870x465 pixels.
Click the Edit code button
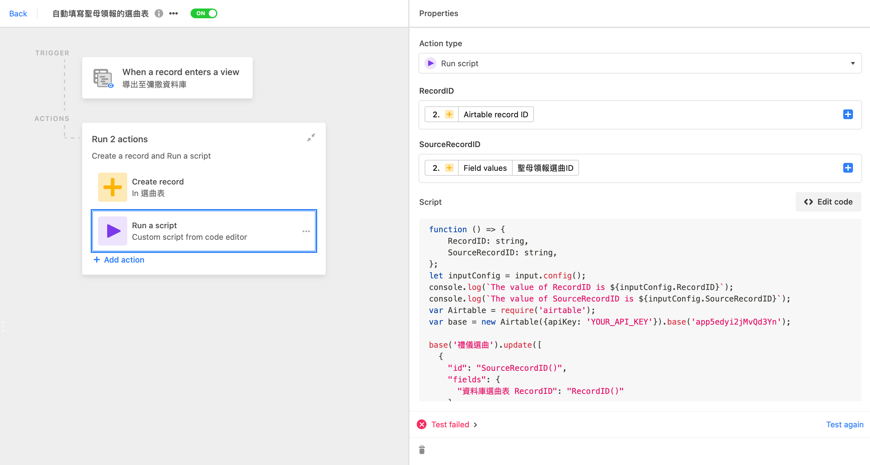coord(828,201)
